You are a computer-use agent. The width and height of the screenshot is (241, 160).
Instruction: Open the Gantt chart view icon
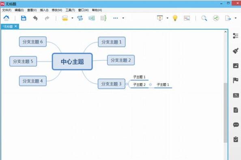187,18
